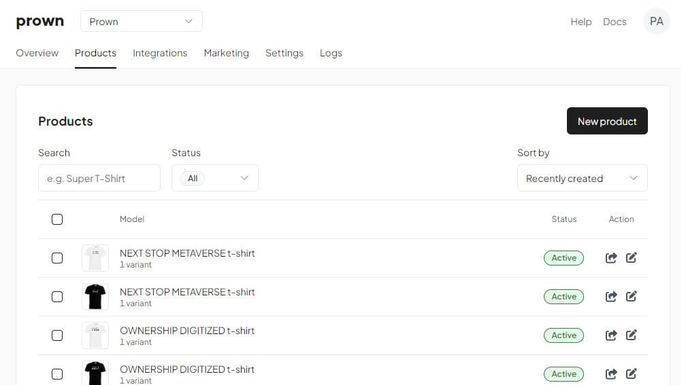This screenshot has height=385, width=686.
Task: Switch to the Integrations tab
Action: pyautogui.click(x=160, y=53)
